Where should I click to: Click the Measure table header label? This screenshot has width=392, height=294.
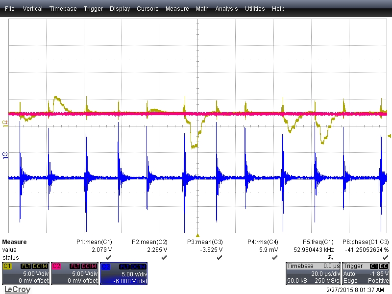[14, 242]
